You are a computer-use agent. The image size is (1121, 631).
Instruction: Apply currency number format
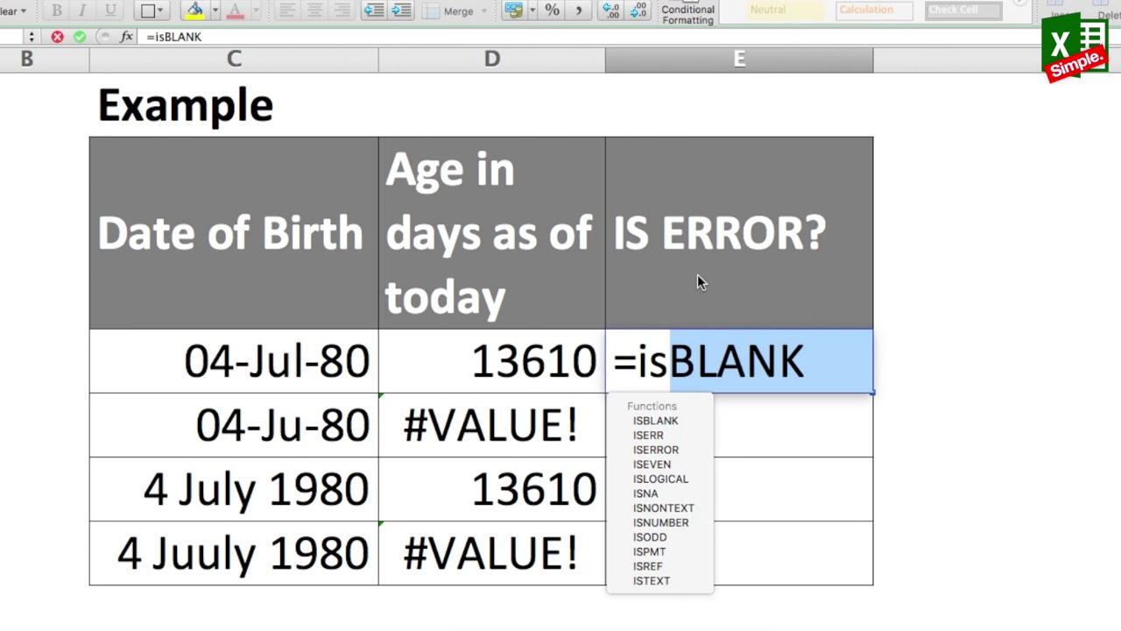pyautogui.click(x=513, y=11)
